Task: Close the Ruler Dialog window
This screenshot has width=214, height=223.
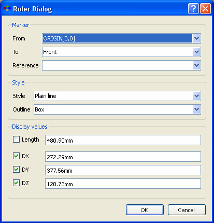Action: [x=205, y=8]
